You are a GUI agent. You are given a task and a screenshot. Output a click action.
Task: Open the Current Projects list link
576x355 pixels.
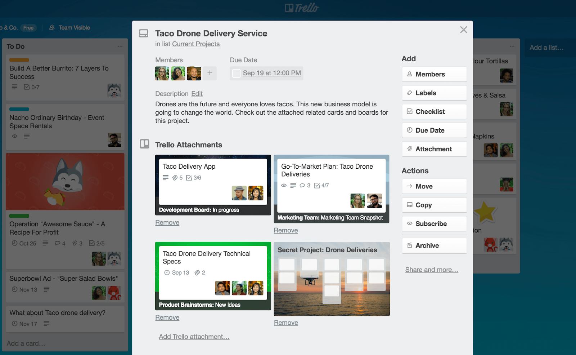[x=196, y=44]
